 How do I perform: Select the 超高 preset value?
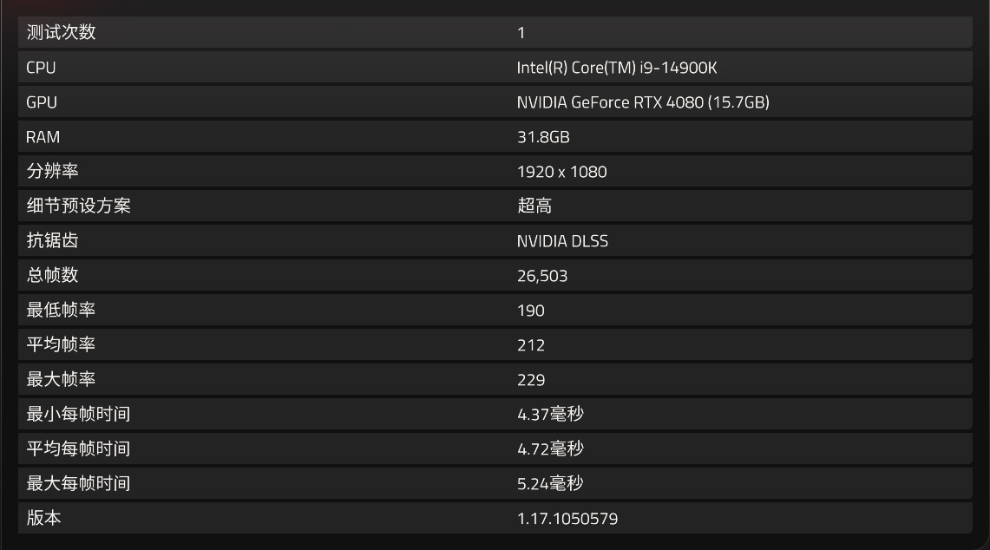(x=534, y=206)
